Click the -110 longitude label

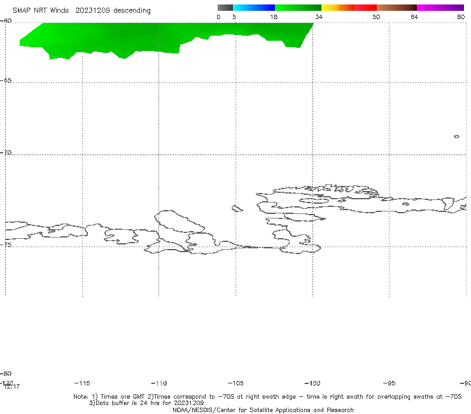[159, 383]
